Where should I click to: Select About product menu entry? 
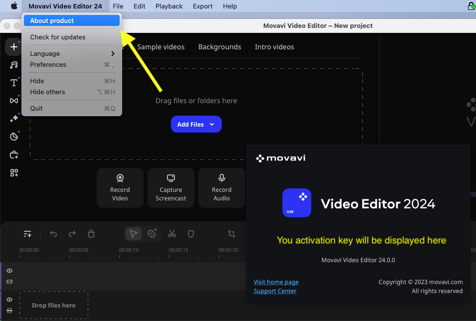(x=72, y=20)
